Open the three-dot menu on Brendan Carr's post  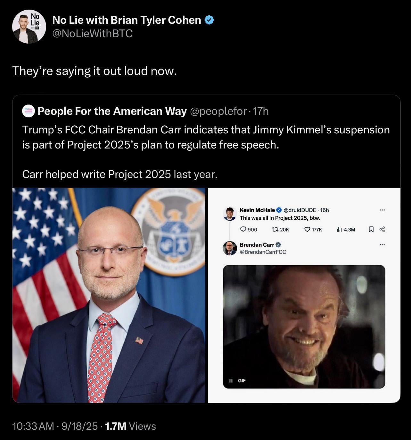[x=382, y=245]
